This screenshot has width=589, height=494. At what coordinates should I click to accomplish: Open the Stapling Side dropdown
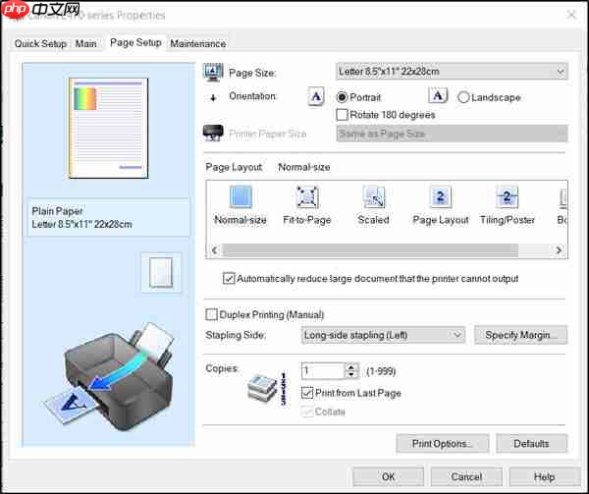383,335
